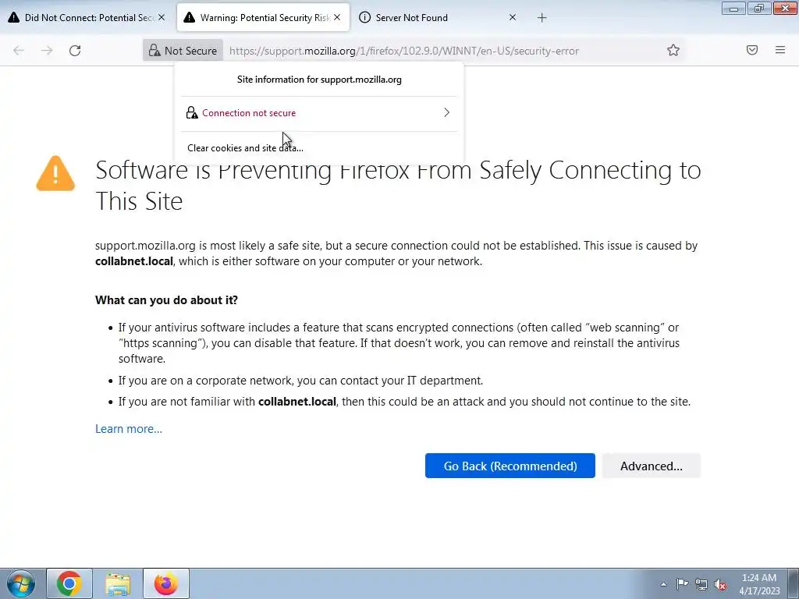Click the orange warning triangle icon
Image resolution: width=799 pixels, height=599 pixels.
[x=55, y=174]
